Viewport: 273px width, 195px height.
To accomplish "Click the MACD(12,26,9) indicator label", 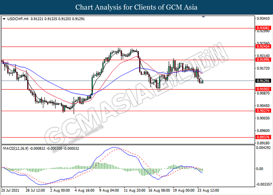I will point(16,149).
